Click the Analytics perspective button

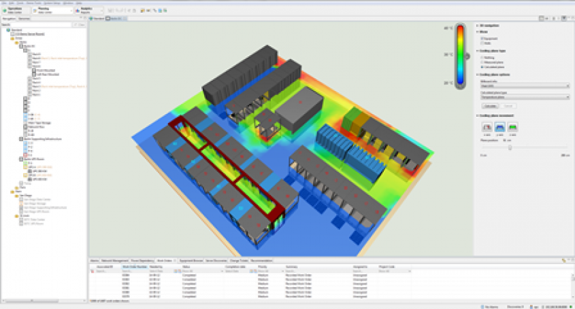88,11
